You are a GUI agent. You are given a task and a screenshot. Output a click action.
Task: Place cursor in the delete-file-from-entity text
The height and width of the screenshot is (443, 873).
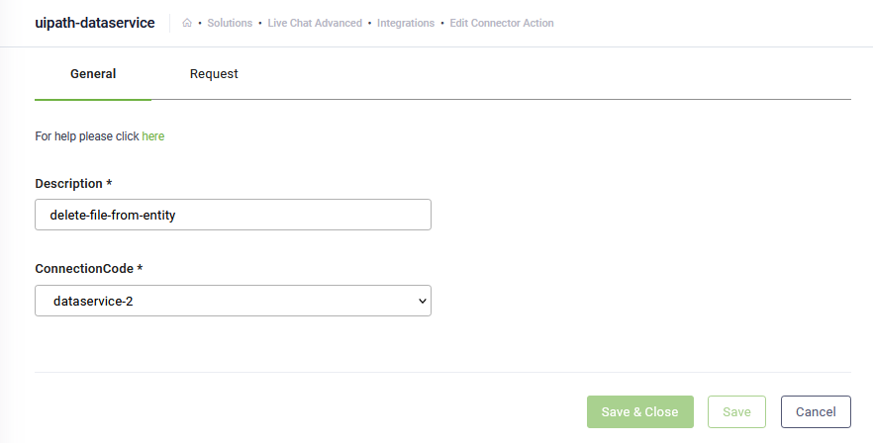(x=113, y=215)
